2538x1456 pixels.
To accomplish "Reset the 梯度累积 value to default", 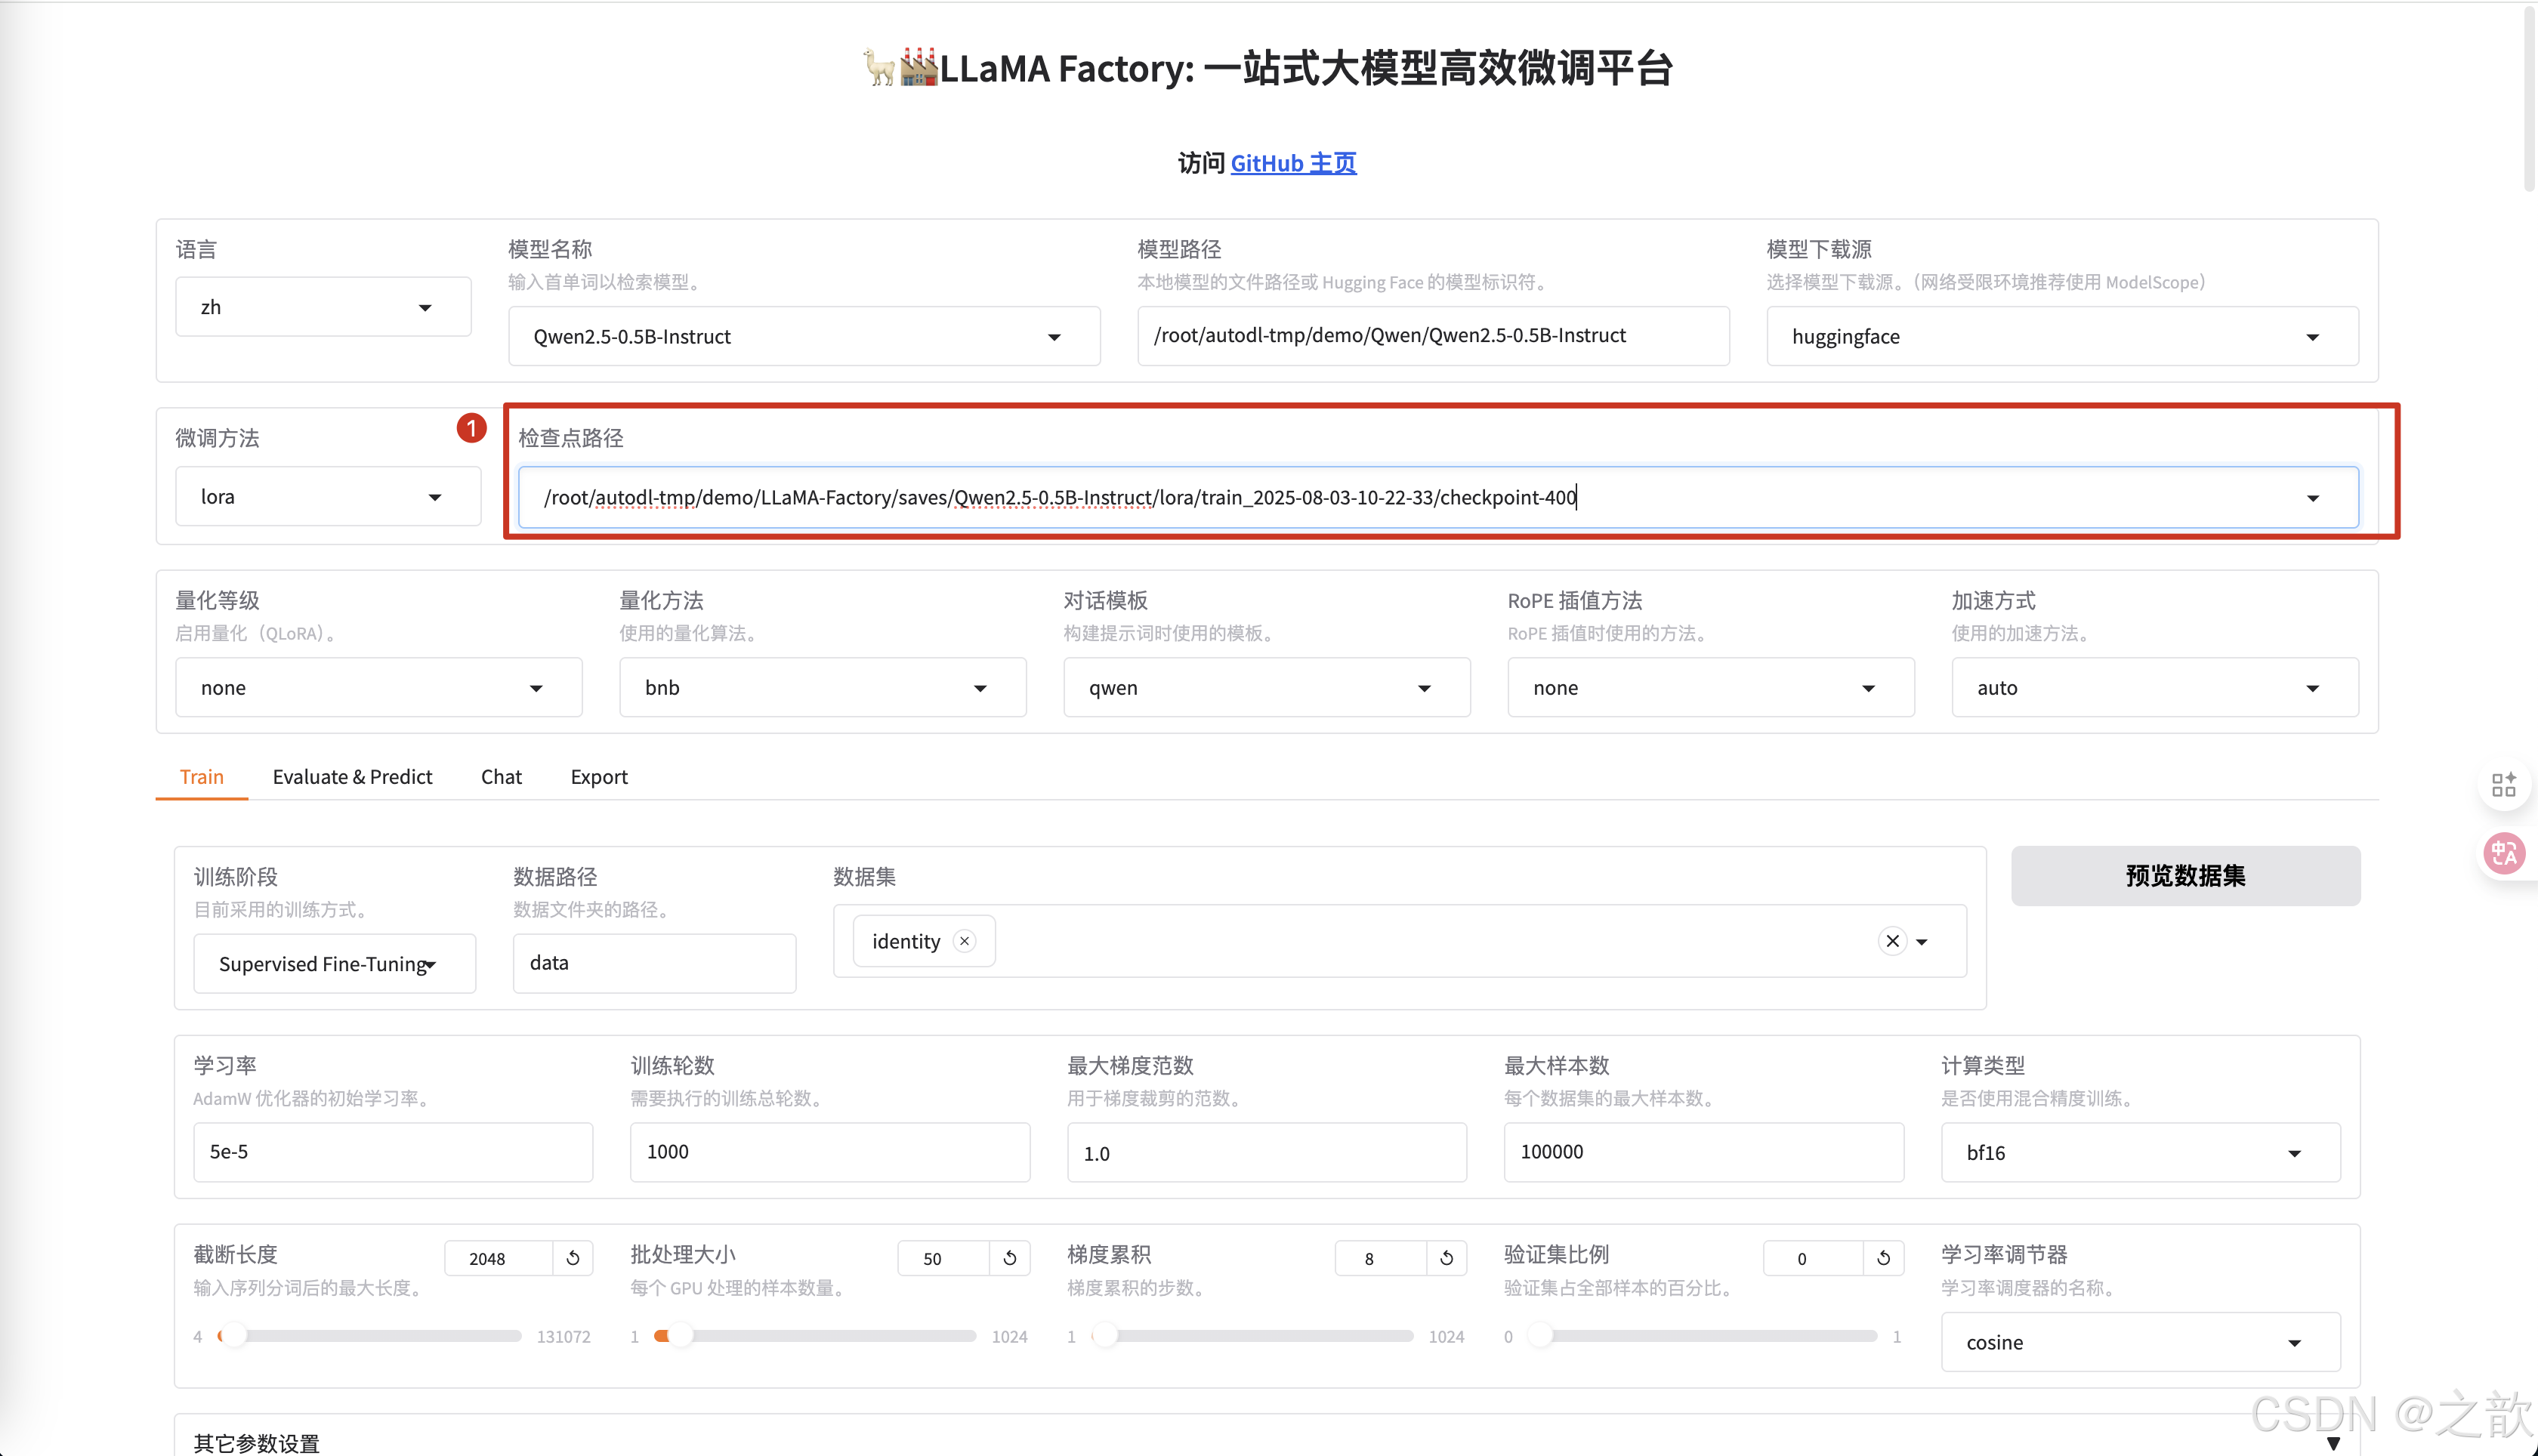I will click(x=1447, y=1258).
